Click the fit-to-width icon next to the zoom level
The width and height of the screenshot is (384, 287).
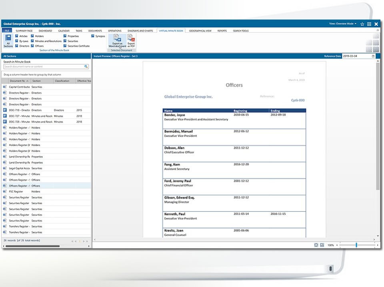click(322, 245)
